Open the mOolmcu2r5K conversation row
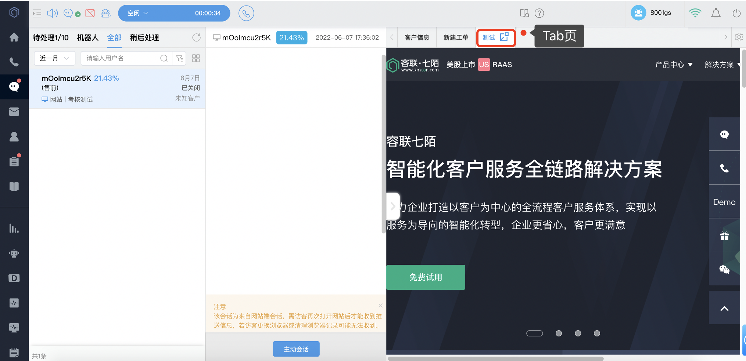The width and height of the screenshot is (746, 361). (x=117, y=88)
